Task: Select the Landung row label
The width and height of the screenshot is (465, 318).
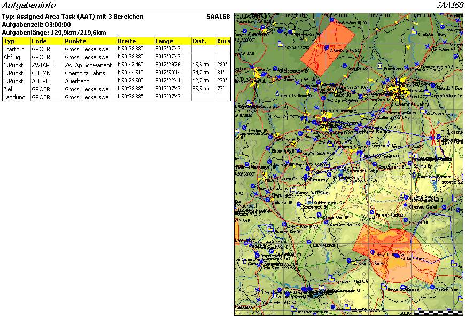Action: [x=14, y=97]
